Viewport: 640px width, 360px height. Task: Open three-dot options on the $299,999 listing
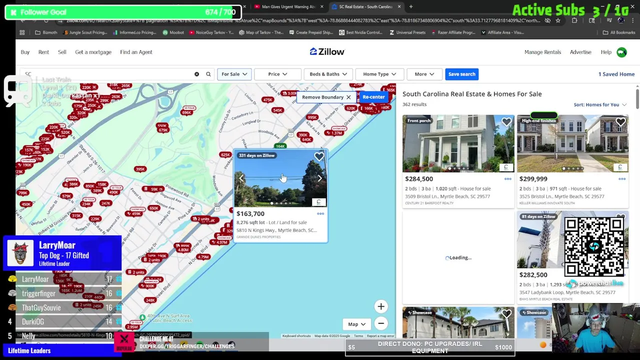(622, 178)
